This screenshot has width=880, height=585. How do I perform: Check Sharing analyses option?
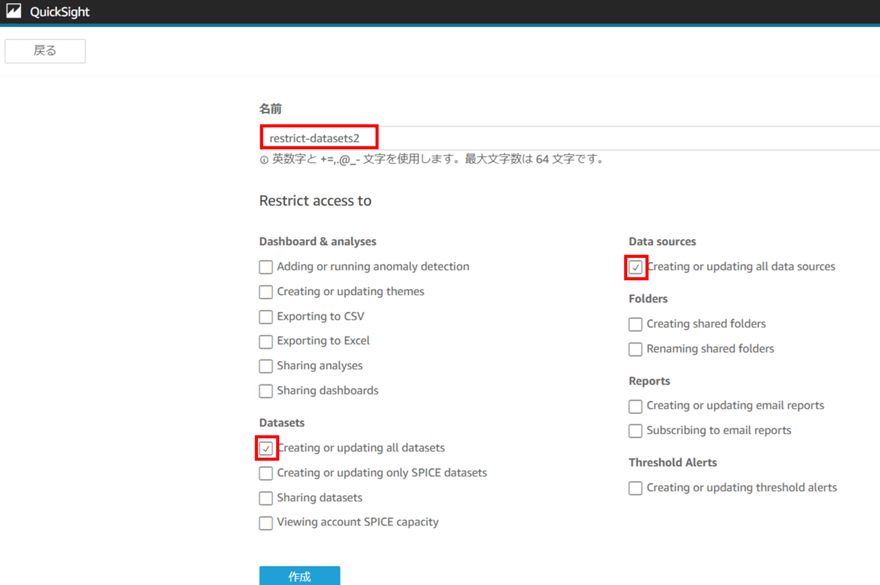click(266, 366)
